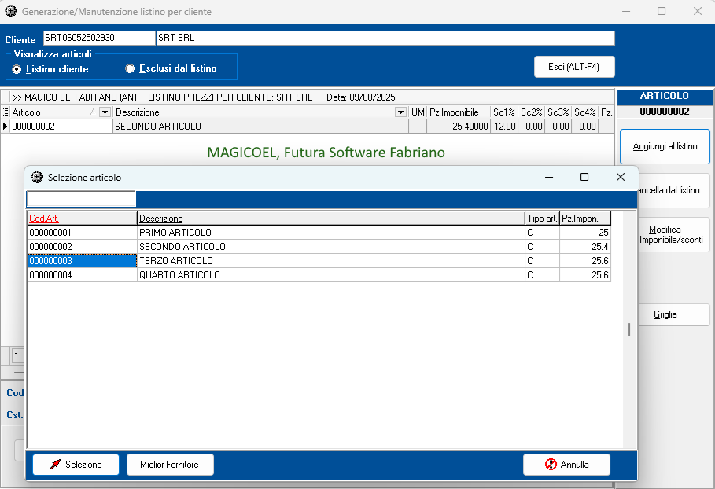The height and width of the screenshot is (489, 715).
Task: Click the Pz.Impon. column header
Action: (x=585, y=219)
